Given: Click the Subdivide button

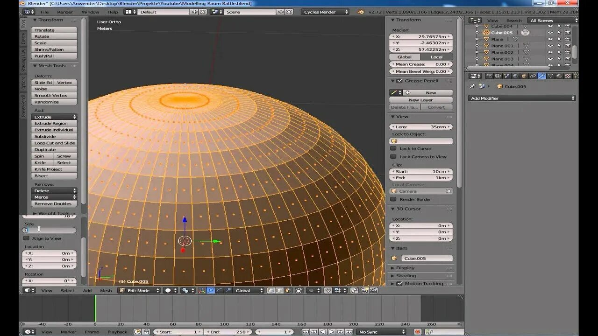Looking at the screenshot, I should [54, 137].
